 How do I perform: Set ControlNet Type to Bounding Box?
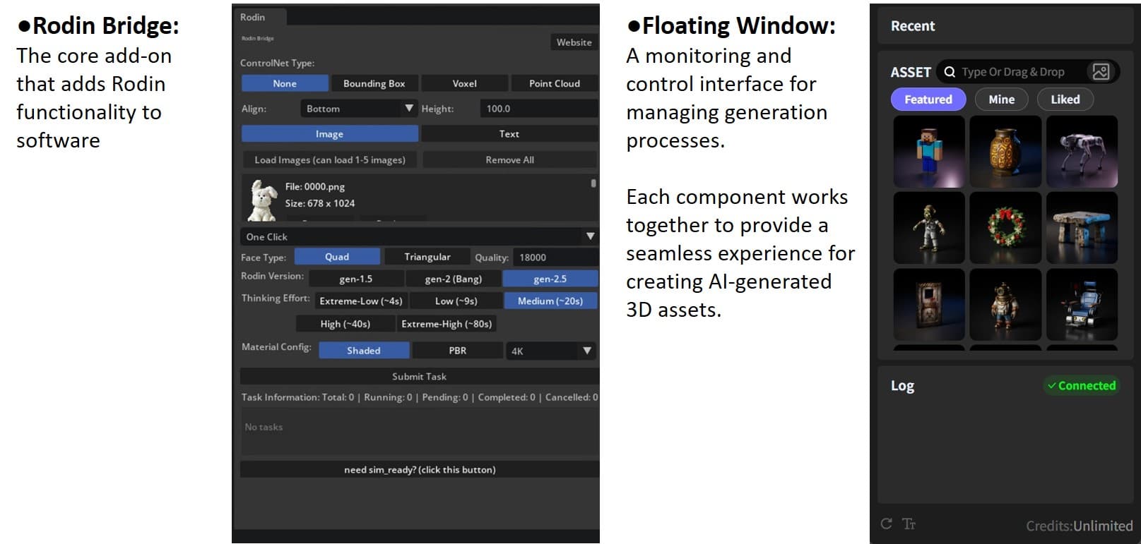pyautogui.click(x=374, y=83)
